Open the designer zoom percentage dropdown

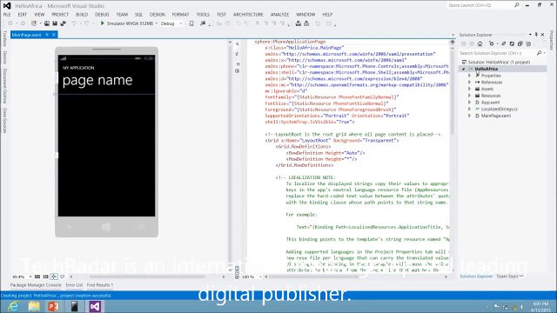point(30,276)
